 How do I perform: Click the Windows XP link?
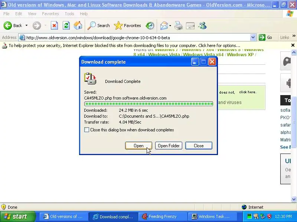[240, 54]
